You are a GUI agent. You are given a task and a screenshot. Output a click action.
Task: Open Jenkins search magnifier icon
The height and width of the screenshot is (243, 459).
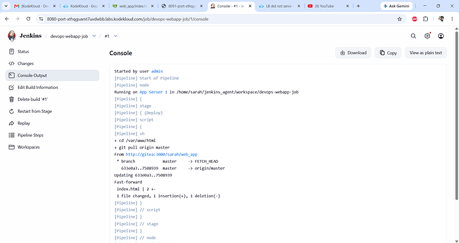(413, 36)
